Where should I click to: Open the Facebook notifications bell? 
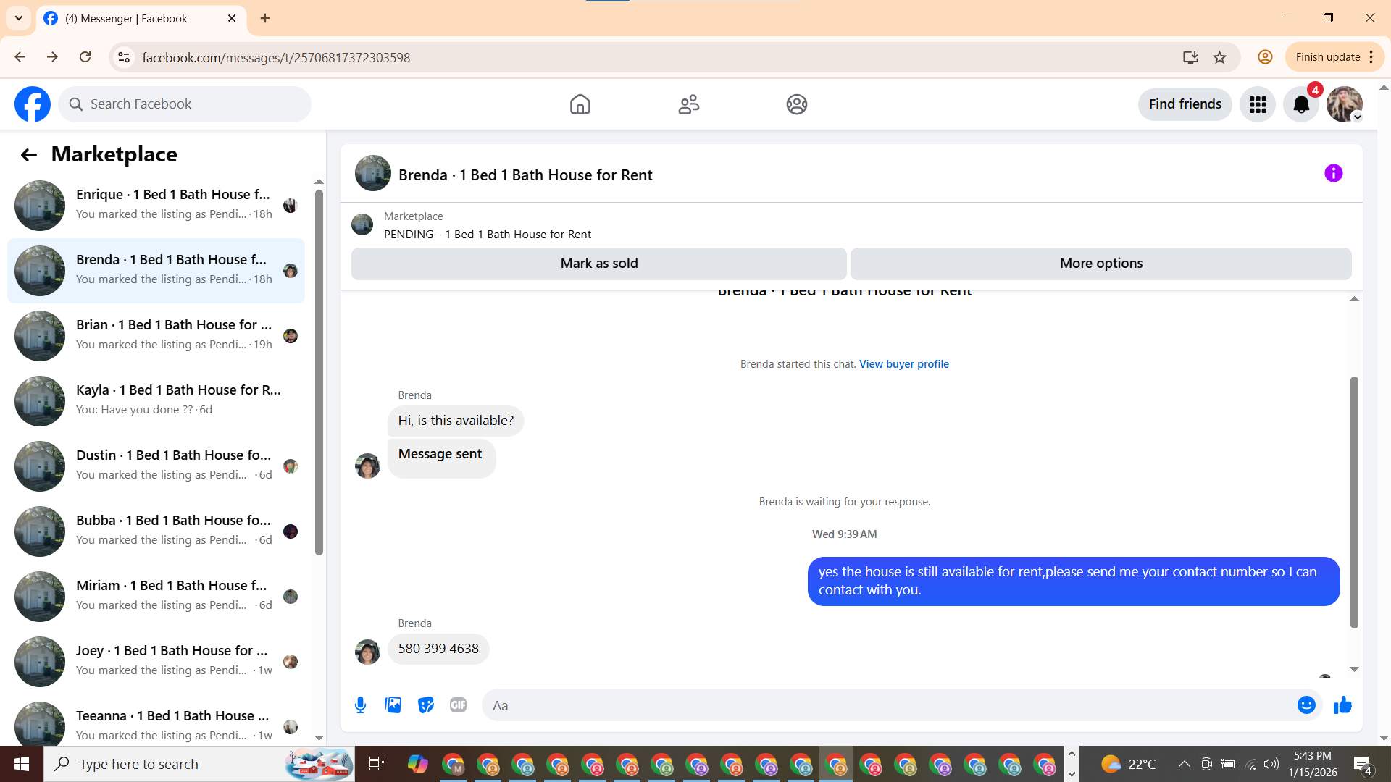[x=1300, y=104]
